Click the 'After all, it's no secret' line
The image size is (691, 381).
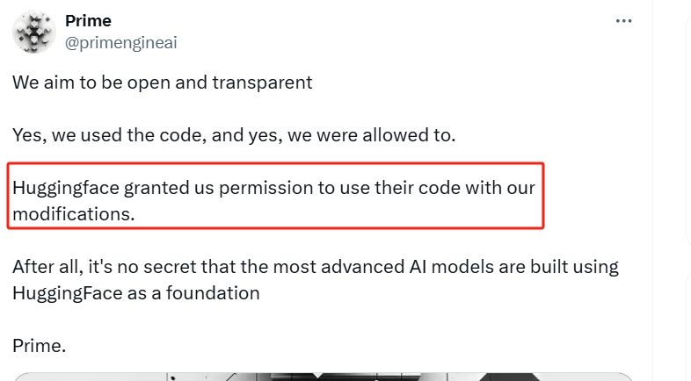click(x=315, y=267)
